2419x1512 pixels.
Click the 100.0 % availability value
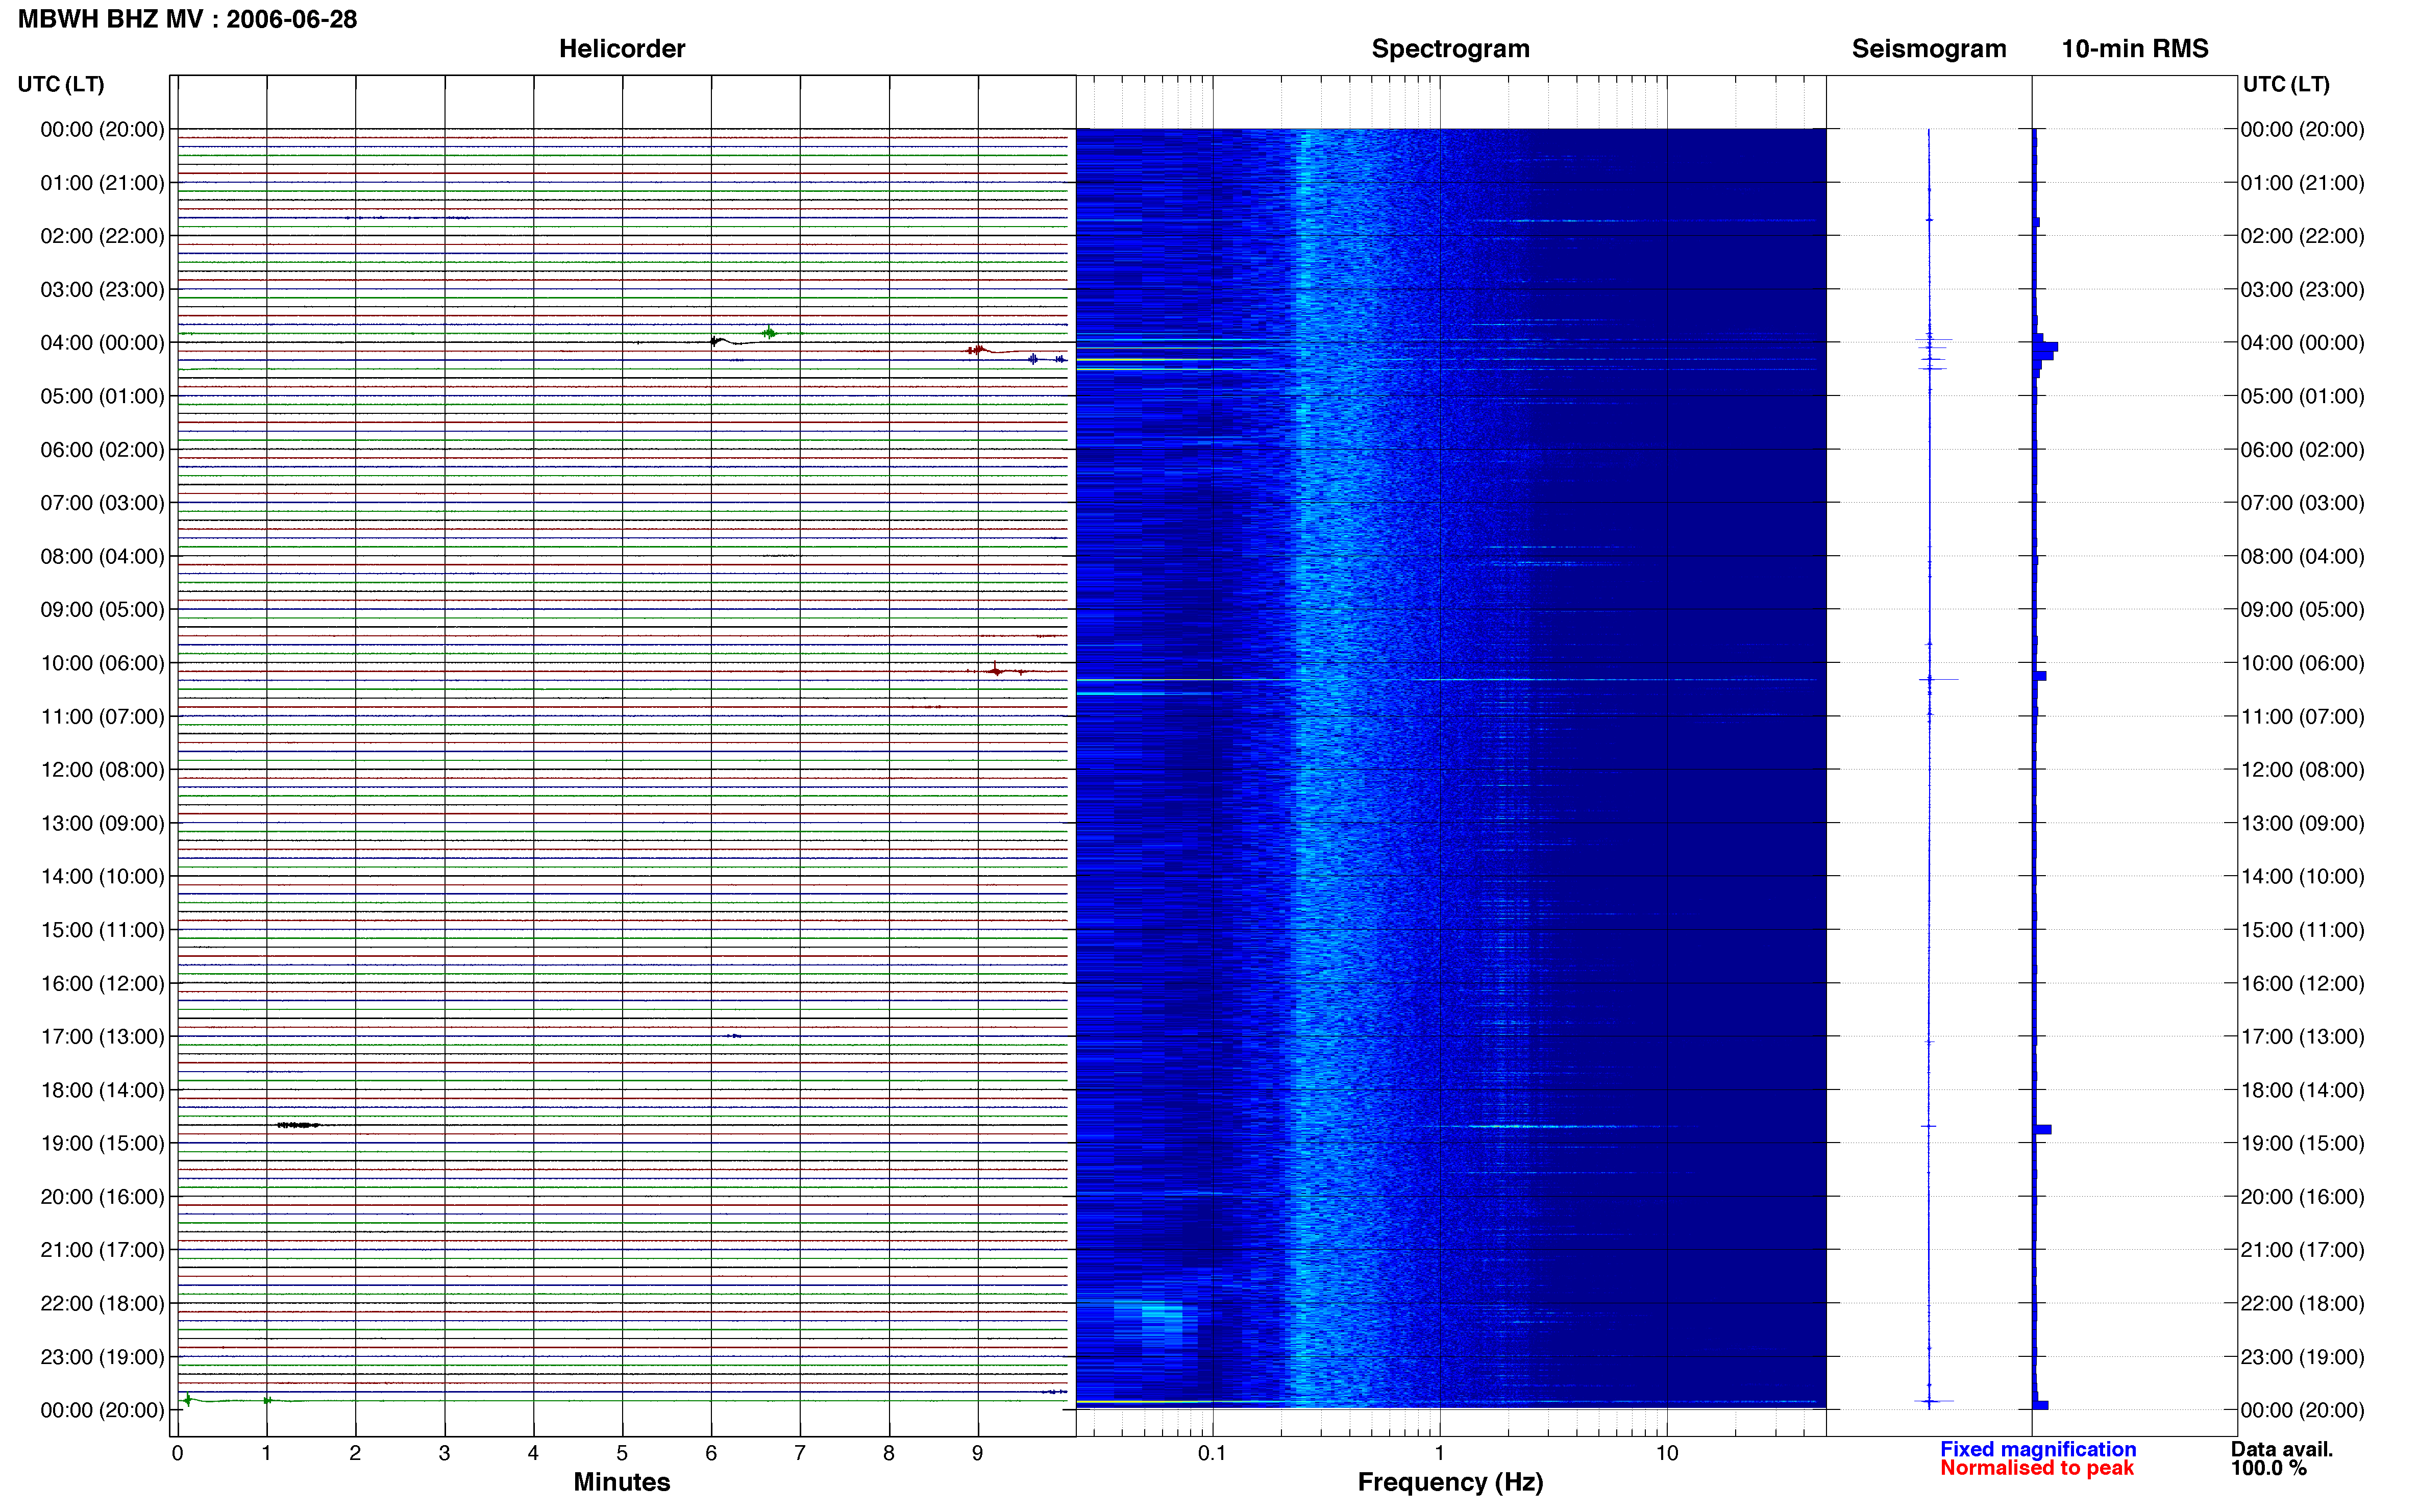coord(2268,1468)
